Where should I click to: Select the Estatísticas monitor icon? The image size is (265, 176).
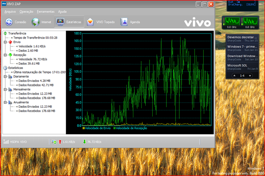pos(60,22)
